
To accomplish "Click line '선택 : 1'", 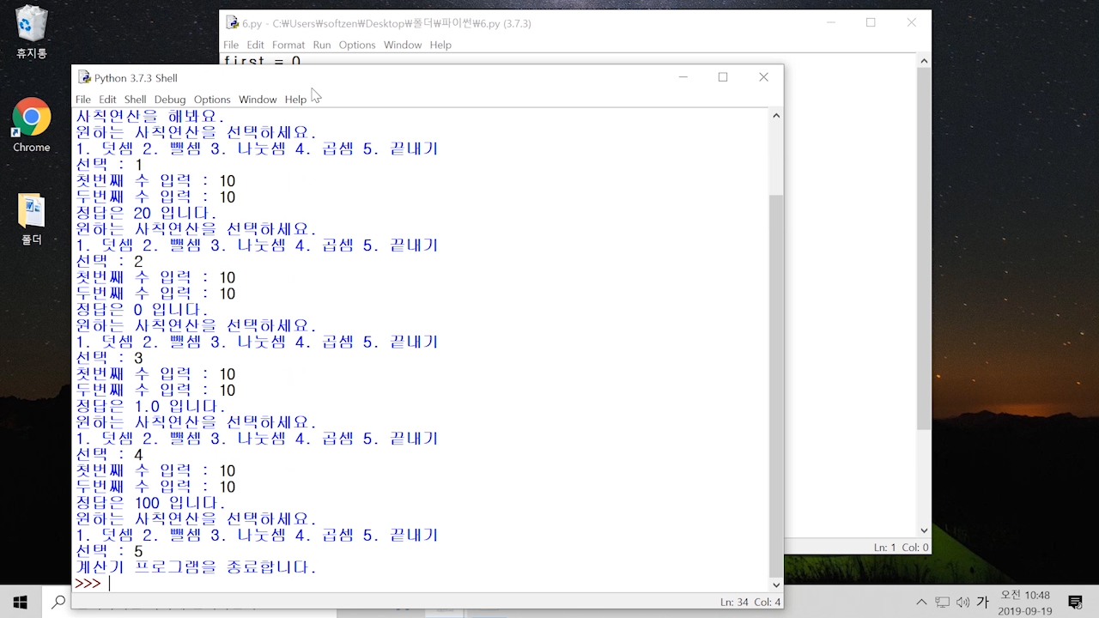I will click(109, 165).
